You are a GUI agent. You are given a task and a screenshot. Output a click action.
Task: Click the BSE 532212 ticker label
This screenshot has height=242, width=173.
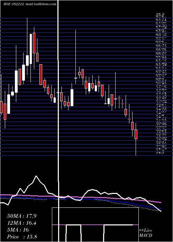[x=13, y=4]
